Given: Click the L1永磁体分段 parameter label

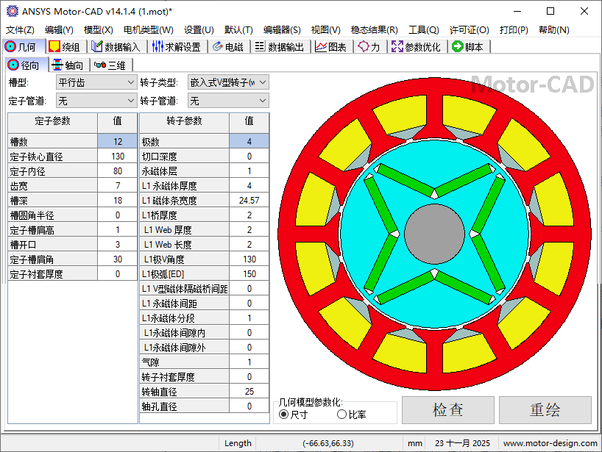Looking at the screenshot, I should coord(168,318).
